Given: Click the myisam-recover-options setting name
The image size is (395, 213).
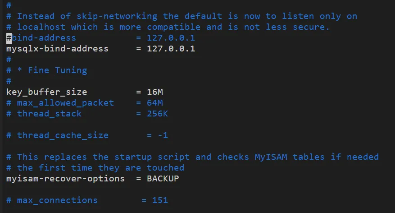Looking at the screenshot, I should point(65,179).
